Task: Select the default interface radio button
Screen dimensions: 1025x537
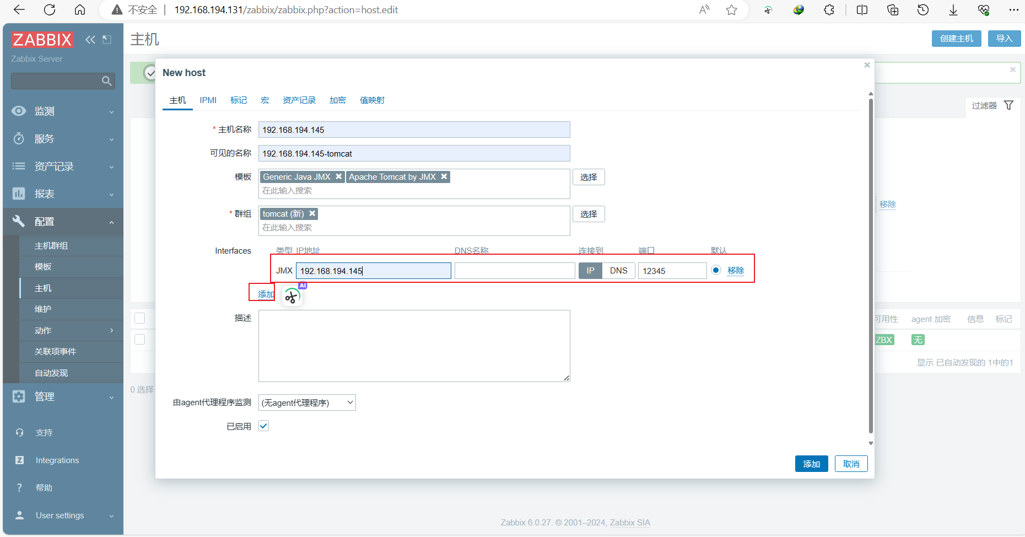Action: pyautogui.click(x=716, y=270)
